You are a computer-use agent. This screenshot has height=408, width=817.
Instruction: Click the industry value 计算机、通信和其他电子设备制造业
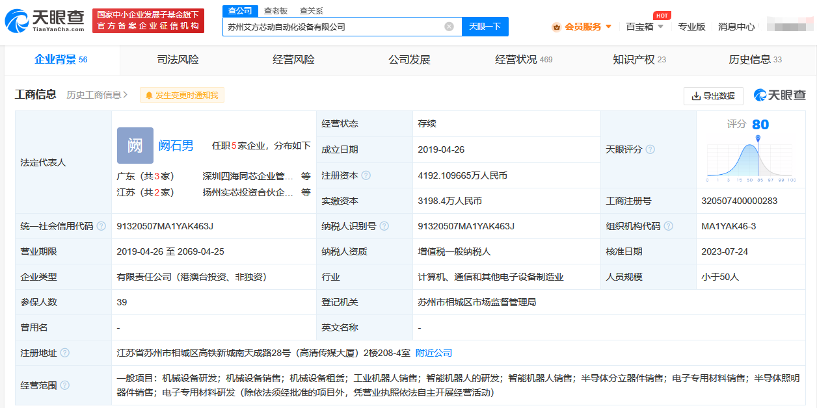click(490, 277)
